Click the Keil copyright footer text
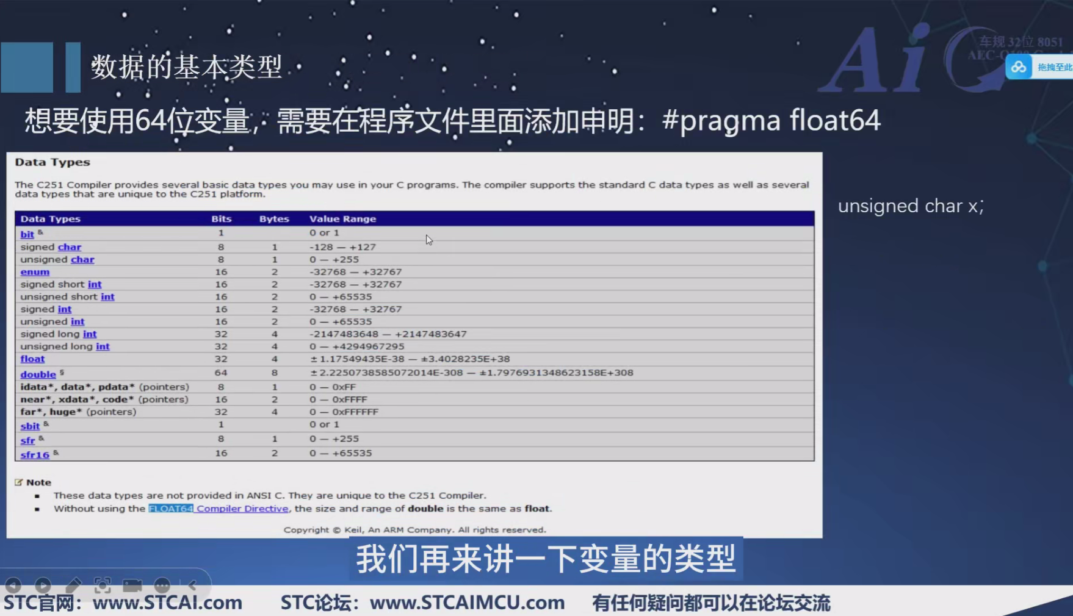This screenshot has width=1073, height=616. (x=415, y=529)
